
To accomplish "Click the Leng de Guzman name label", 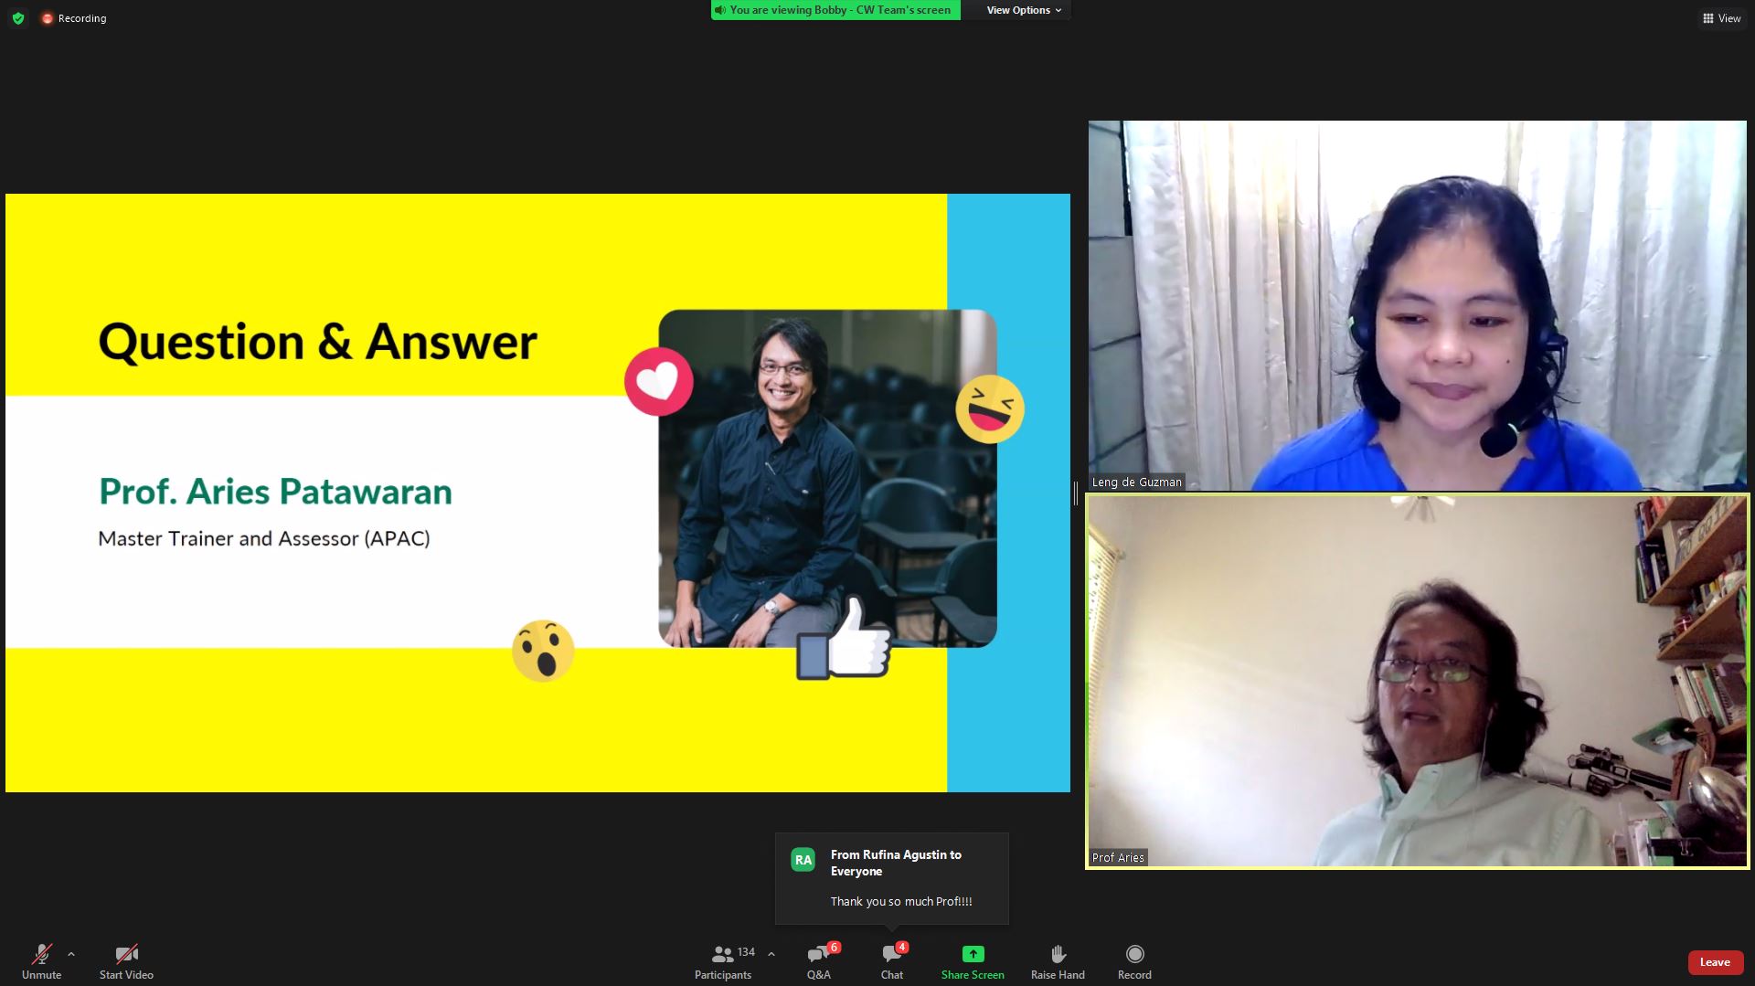I will click(1137, 482).
